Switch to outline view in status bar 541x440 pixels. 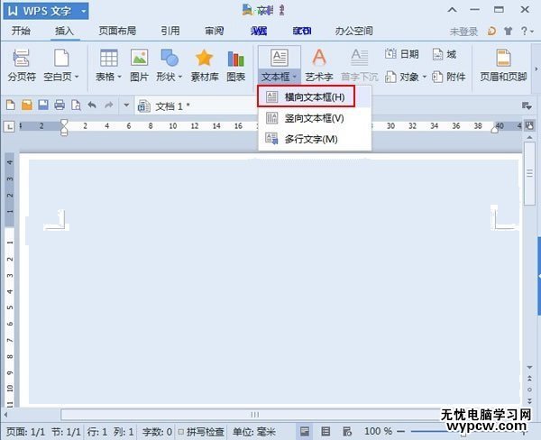[x=326, y=431]
